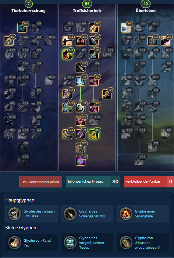Viewport: 174px width, 258px height.
Task: Click the 5/5 talent in Überleben tree
Action: [x=126, y=28]
